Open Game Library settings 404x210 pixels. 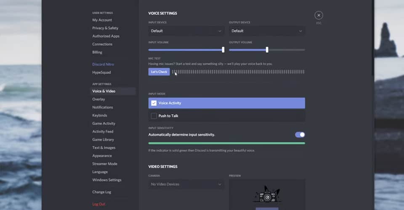103,139
